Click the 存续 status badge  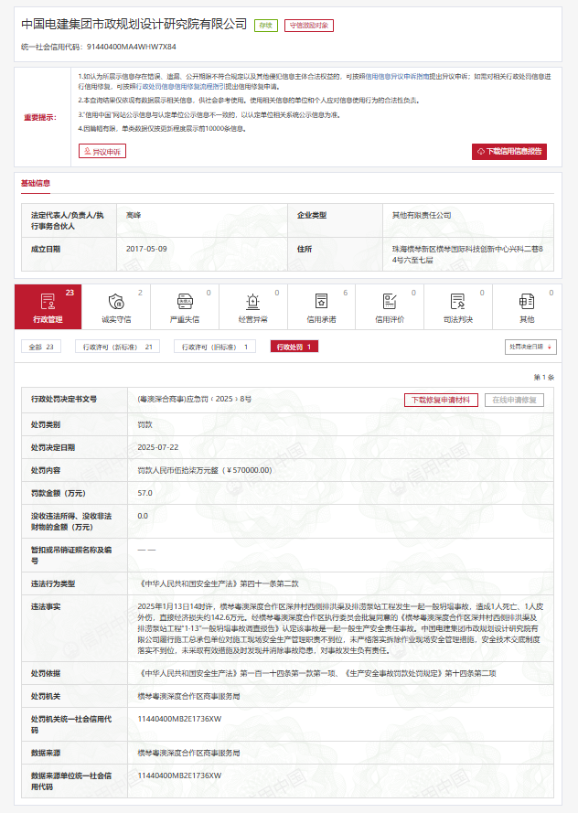[266, 26]
